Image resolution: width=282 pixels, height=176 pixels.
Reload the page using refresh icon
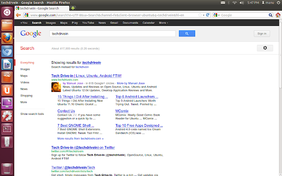point(208,15)
